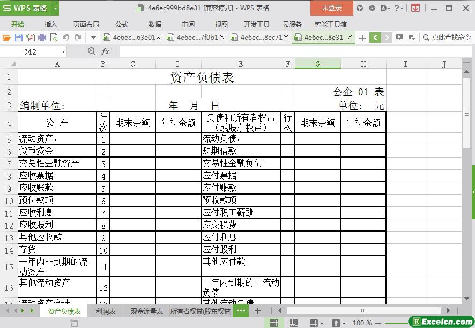The image size is (475, 328).
Task: Expand the quick access toolbar dropdown arrow
Action: (93, 38)
